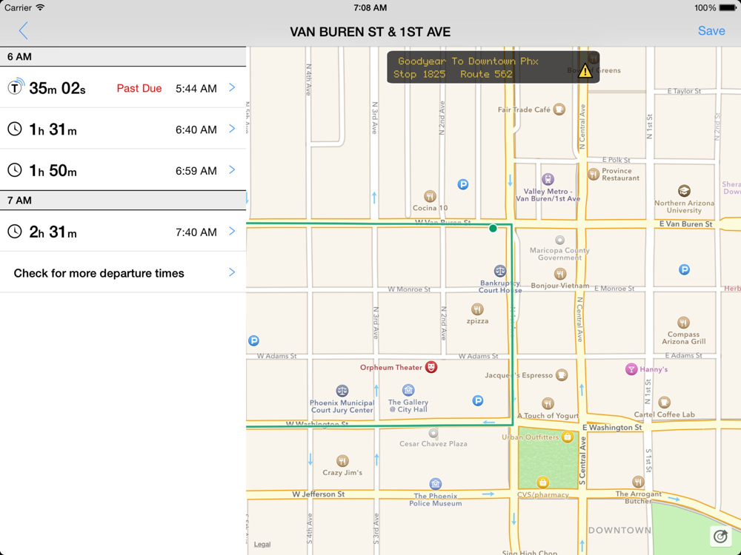The image size is (741, 555).
Task: Tap the A Touch of Yogurt icon
Action: coord(548,403)
